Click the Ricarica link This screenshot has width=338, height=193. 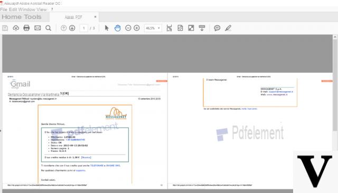(86, 158)
